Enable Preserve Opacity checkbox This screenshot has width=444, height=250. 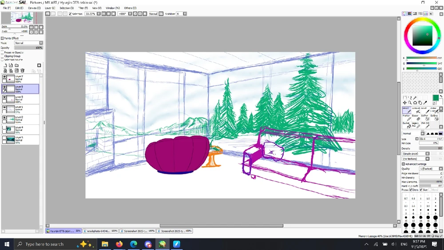(x=2, y=52)
